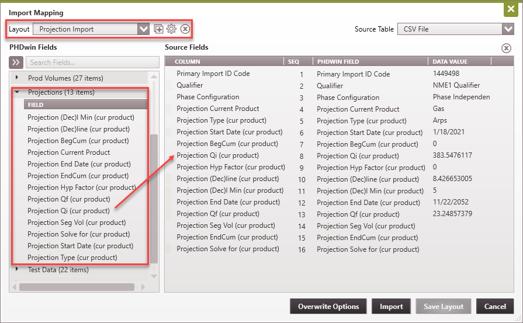This screenshot has width=523, height=323.
Task: Click data value 1/18/2021
Action: pyautogui.click(x=449, y=131)
